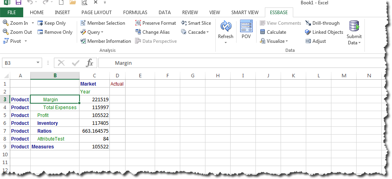Click the Calculate icon
This screenshot has width=392, height=179.
pyautogui.click(x=263, y=32)
